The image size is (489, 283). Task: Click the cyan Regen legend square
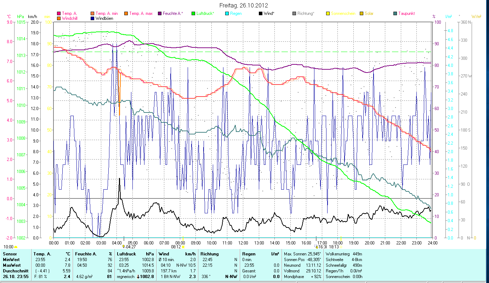[227, 14]
